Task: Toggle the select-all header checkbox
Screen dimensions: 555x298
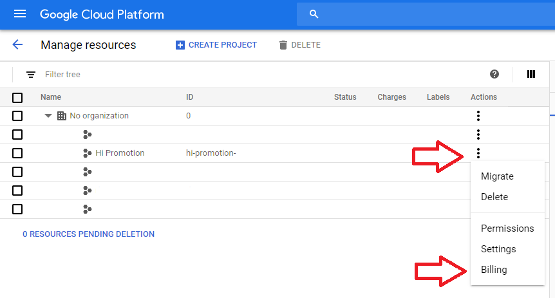Action: coord(17,98)
